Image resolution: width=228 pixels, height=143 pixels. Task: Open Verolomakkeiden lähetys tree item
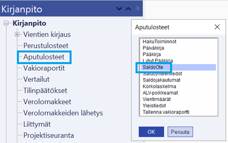63,113
